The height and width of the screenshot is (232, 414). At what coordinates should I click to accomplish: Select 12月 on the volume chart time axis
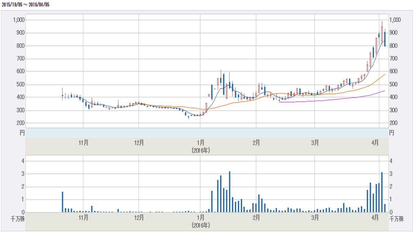[x=139, y=218]
